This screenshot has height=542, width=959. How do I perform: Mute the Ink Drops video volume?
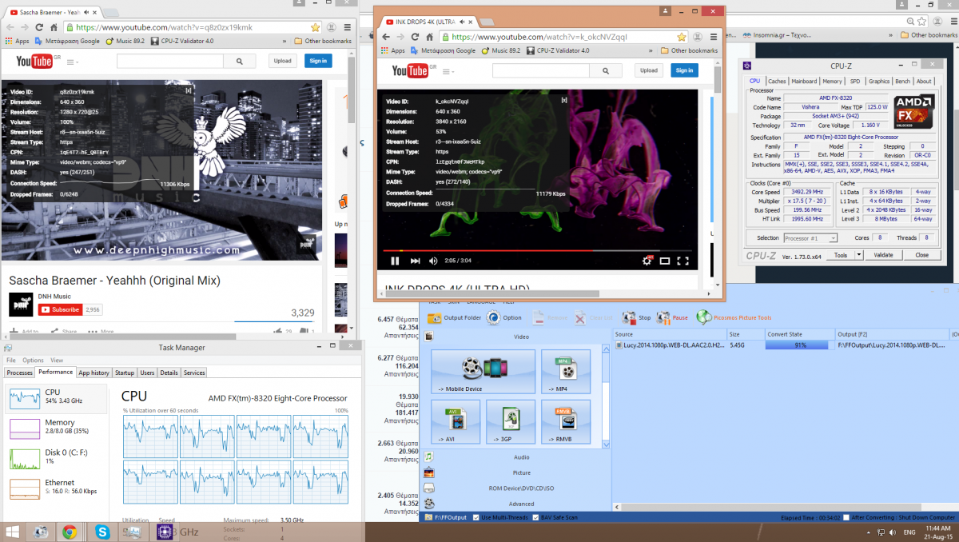point(434,261)
